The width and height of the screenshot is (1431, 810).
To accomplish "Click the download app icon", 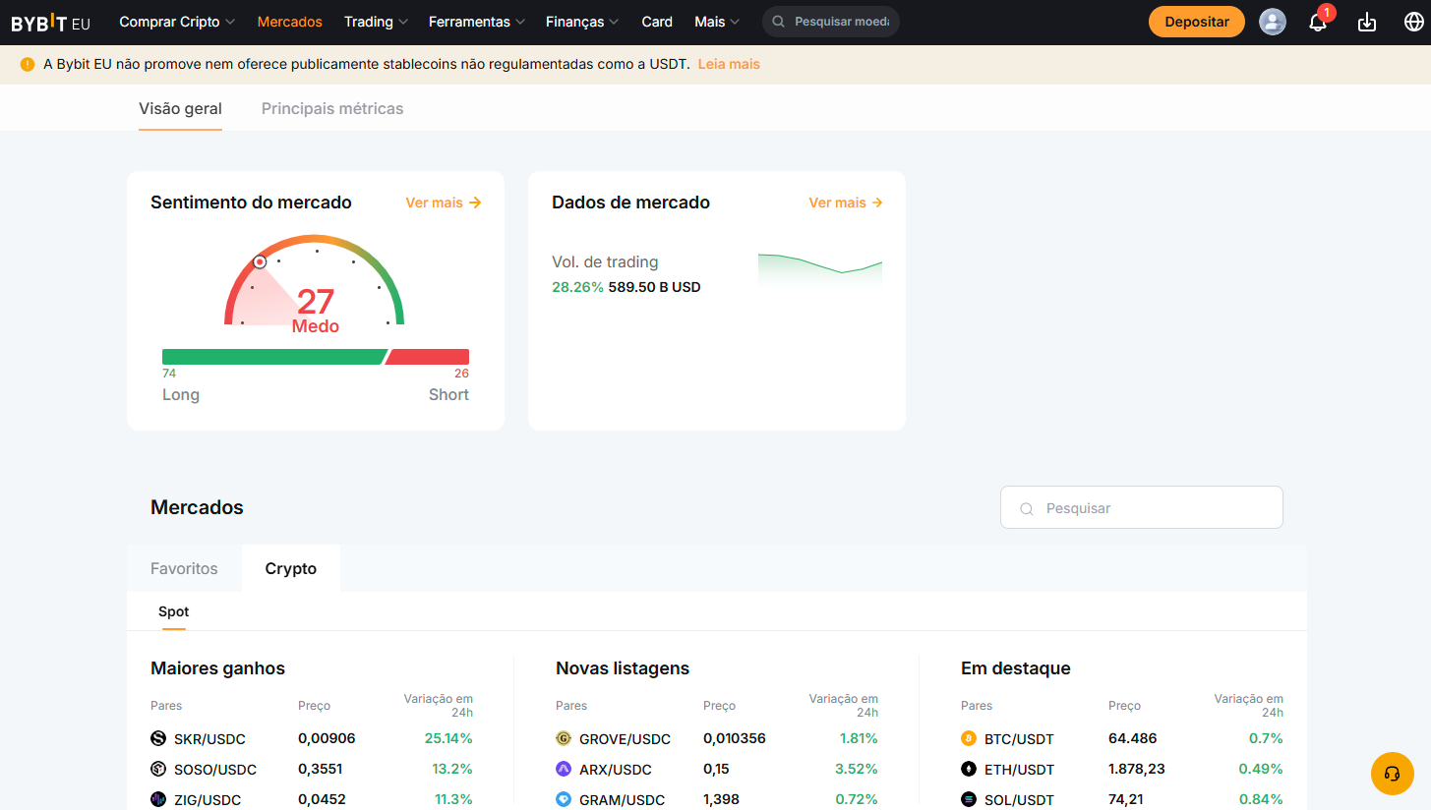I will click(1367, 22).
